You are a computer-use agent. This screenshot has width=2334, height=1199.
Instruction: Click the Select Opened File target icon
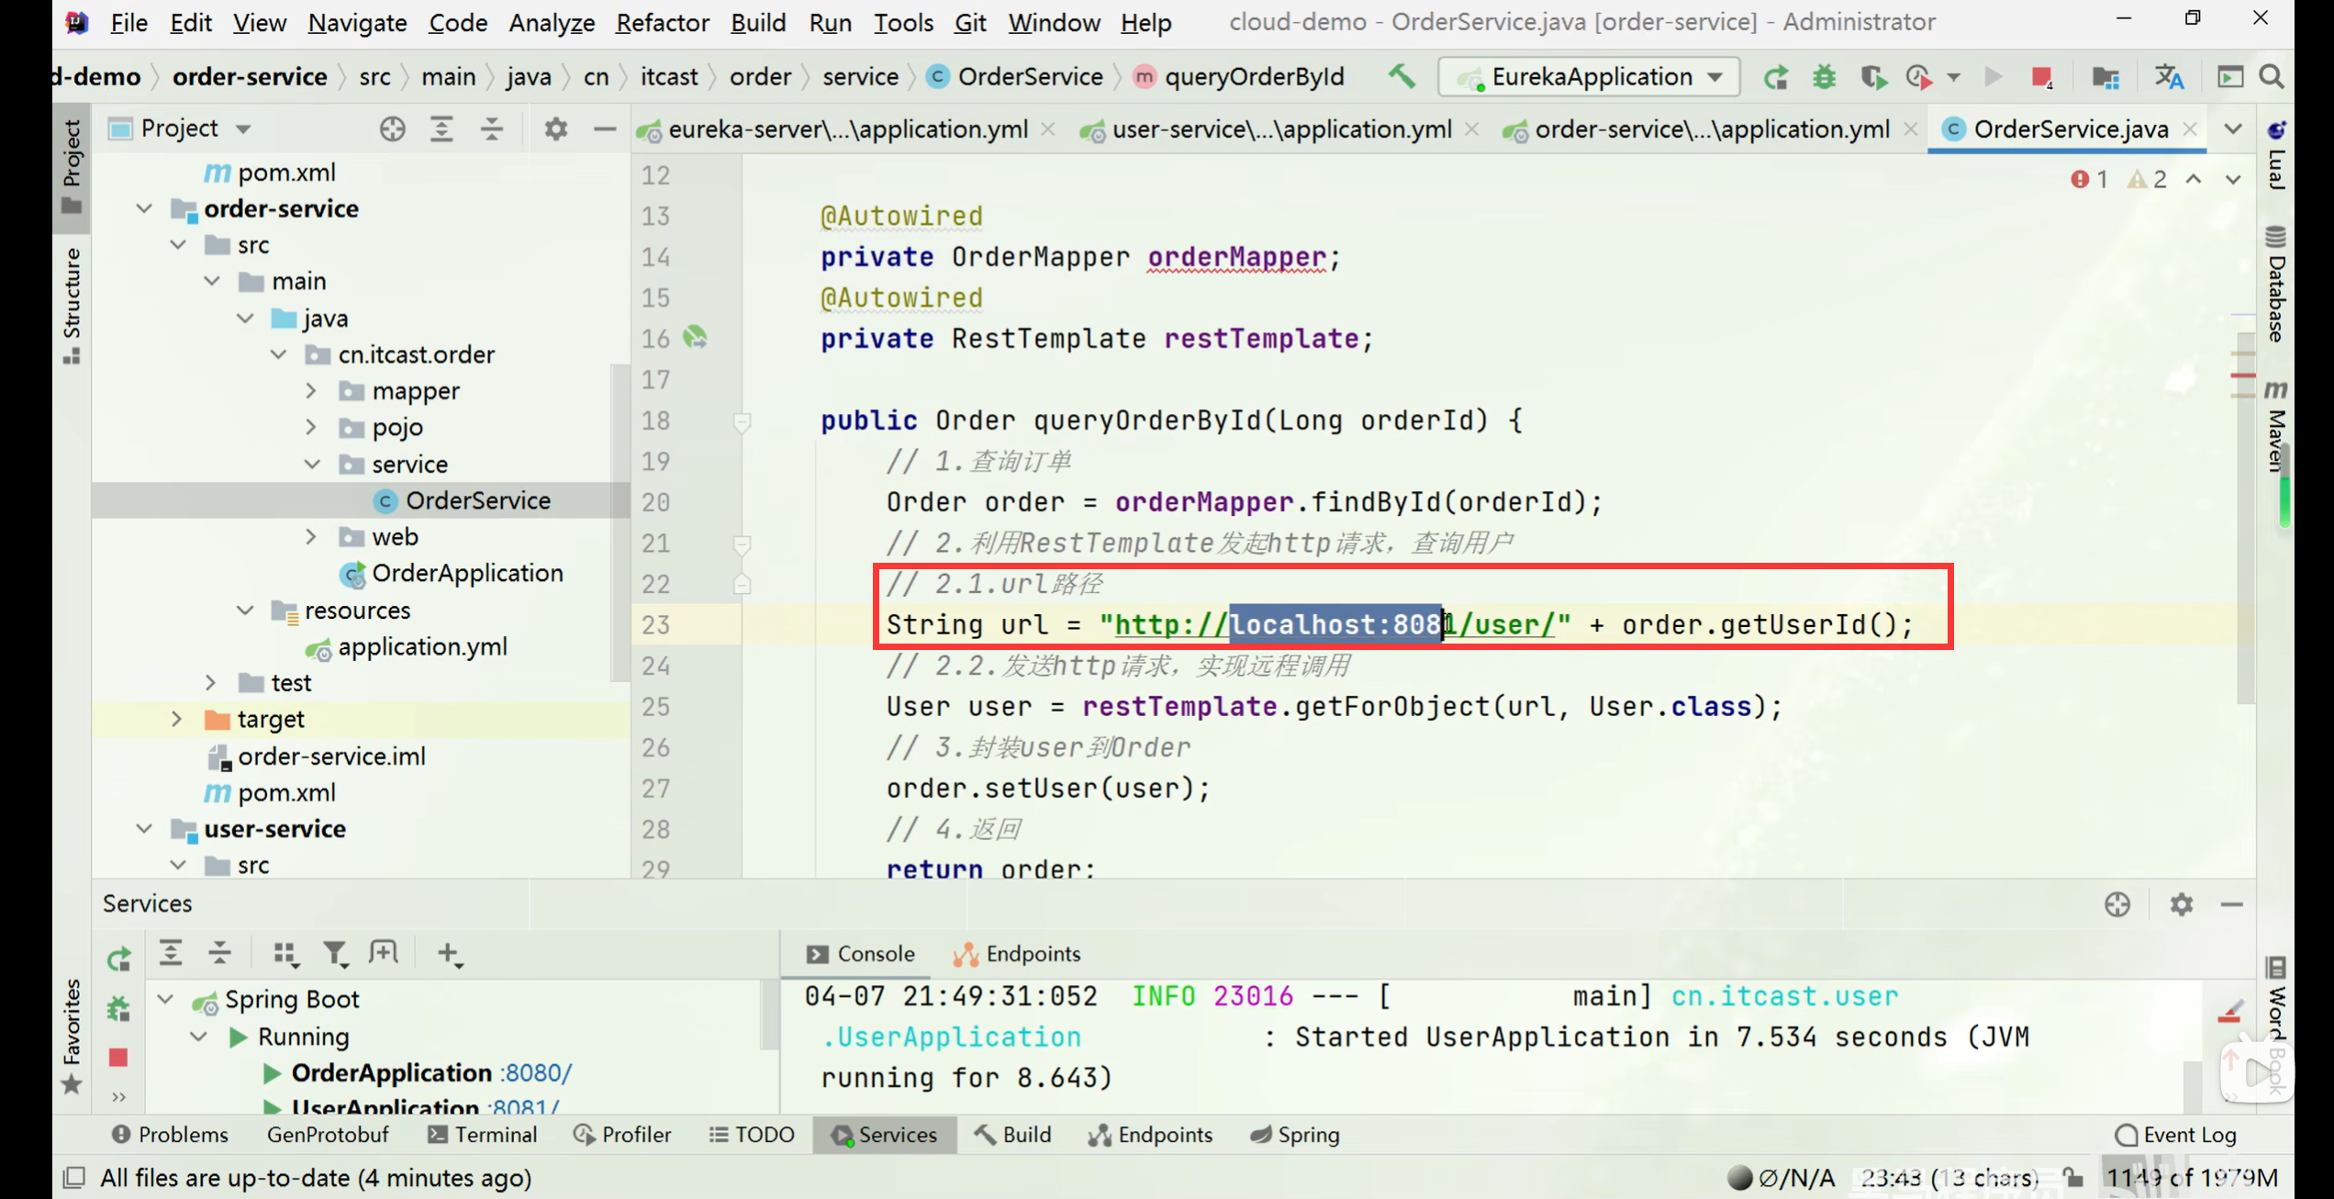pyautogui.click(x=392, y=129)
